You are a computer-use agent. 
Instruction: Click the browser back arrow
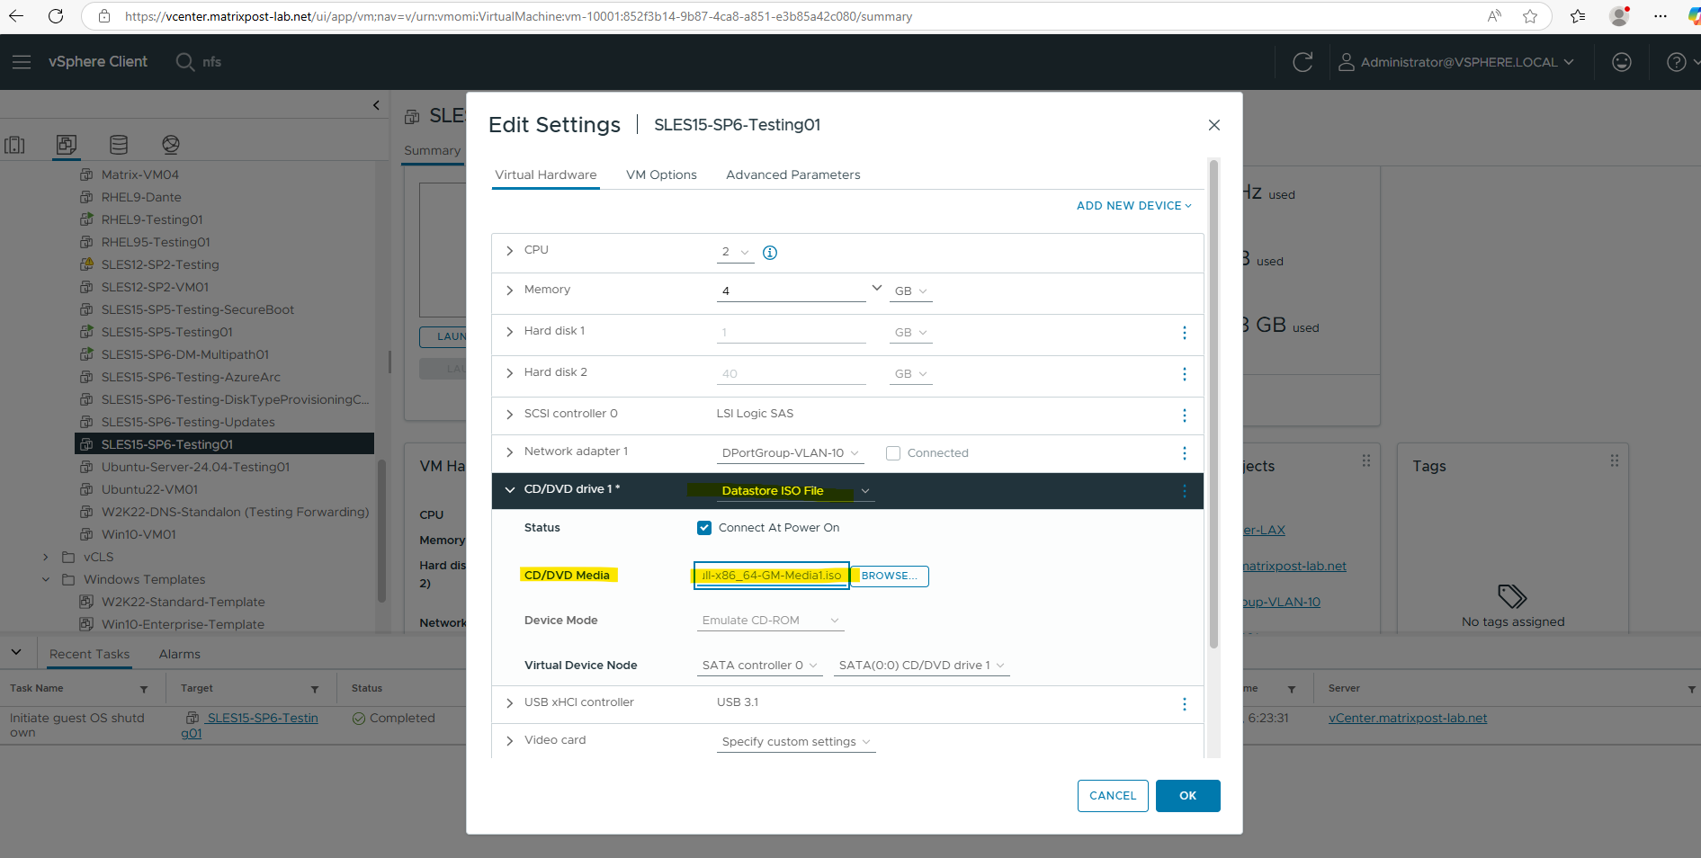[x=16, y=16]
